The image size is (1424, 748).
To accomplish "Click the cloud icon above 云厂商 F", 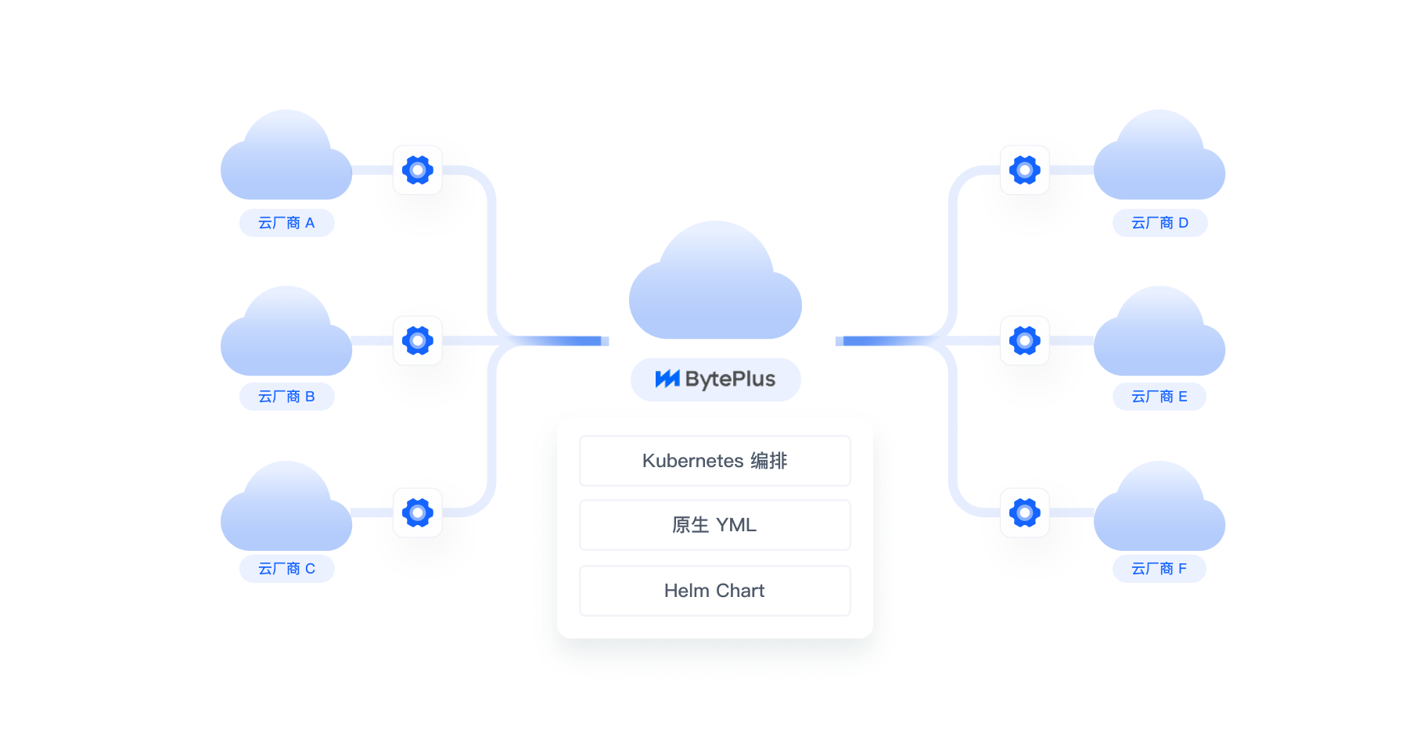I will point(1159,511).
